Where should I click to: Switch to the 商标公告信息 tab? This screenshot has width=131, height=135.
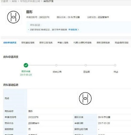tap(46, 43)
